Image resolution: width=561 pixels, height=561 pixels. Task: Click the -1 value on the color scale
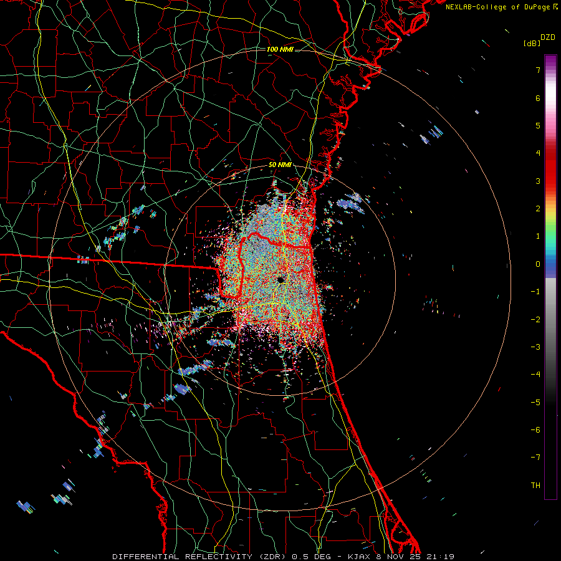535,292
